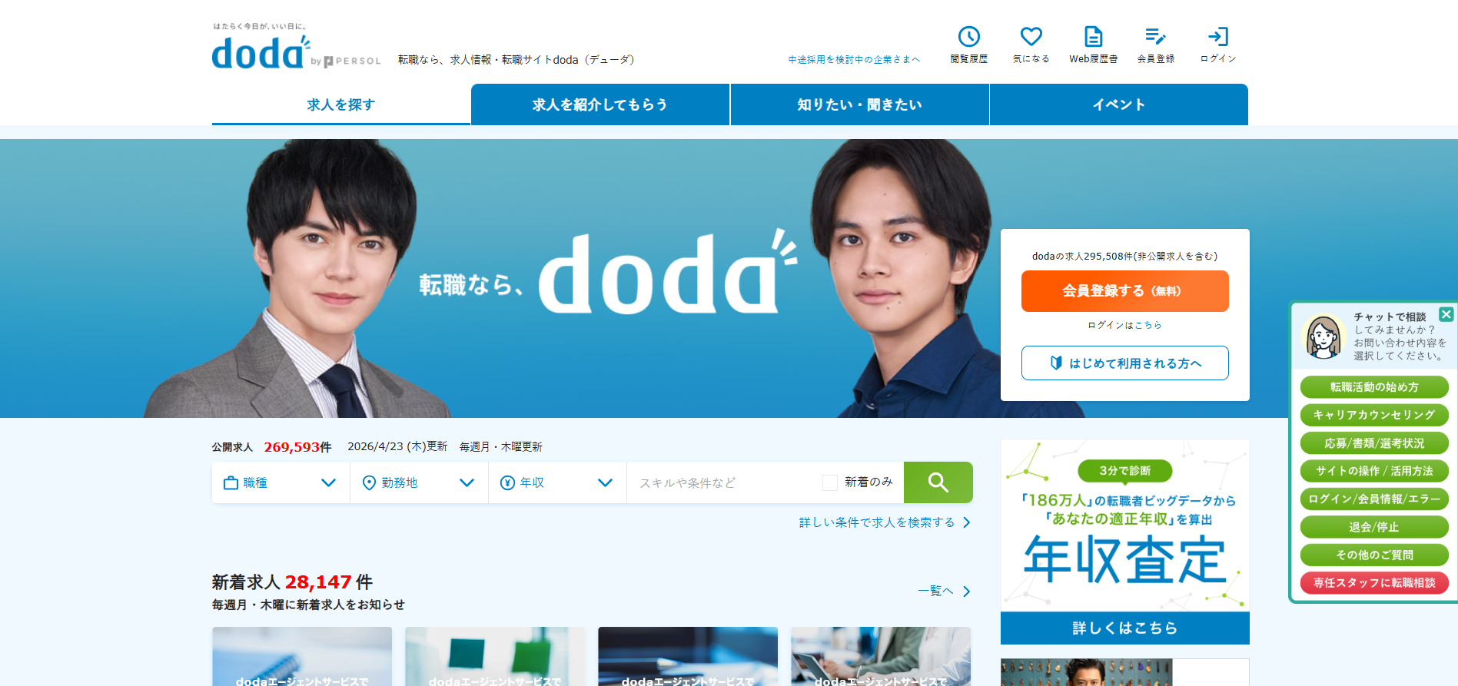Click the green magnifier search button

pos(938,482)
